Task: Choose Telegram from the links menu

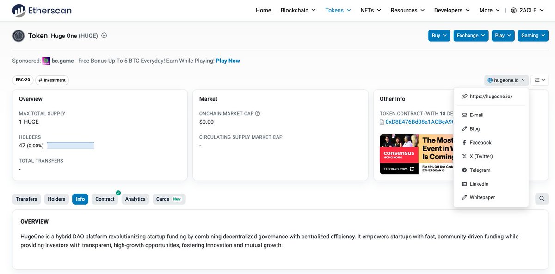Action: coord(491,170)
